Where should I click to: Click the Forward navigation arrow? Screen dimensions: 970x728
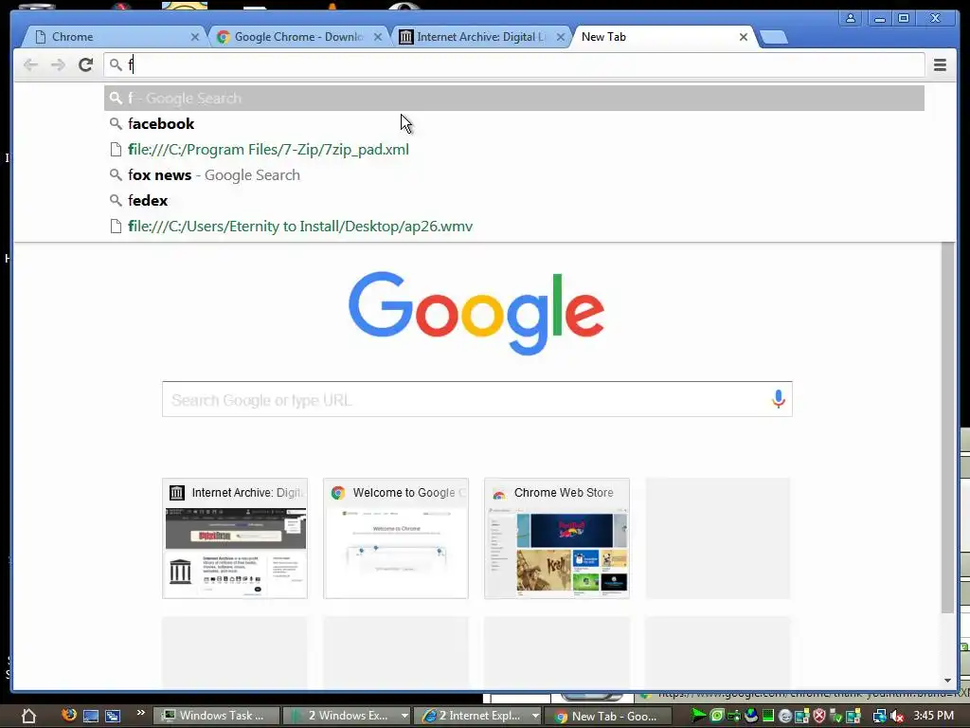tap(58, 64)
